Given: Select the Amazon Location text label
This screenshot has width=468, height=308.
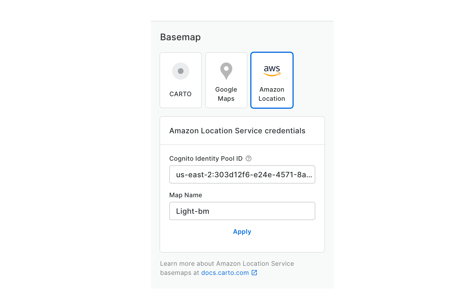Looking at the screenshot, I should click(x=272, y=94).
